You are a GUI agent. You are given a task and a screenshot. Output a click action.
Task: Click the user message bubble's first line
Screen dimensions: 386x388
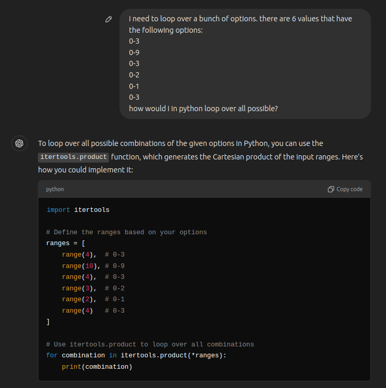(x=240, y=19)
